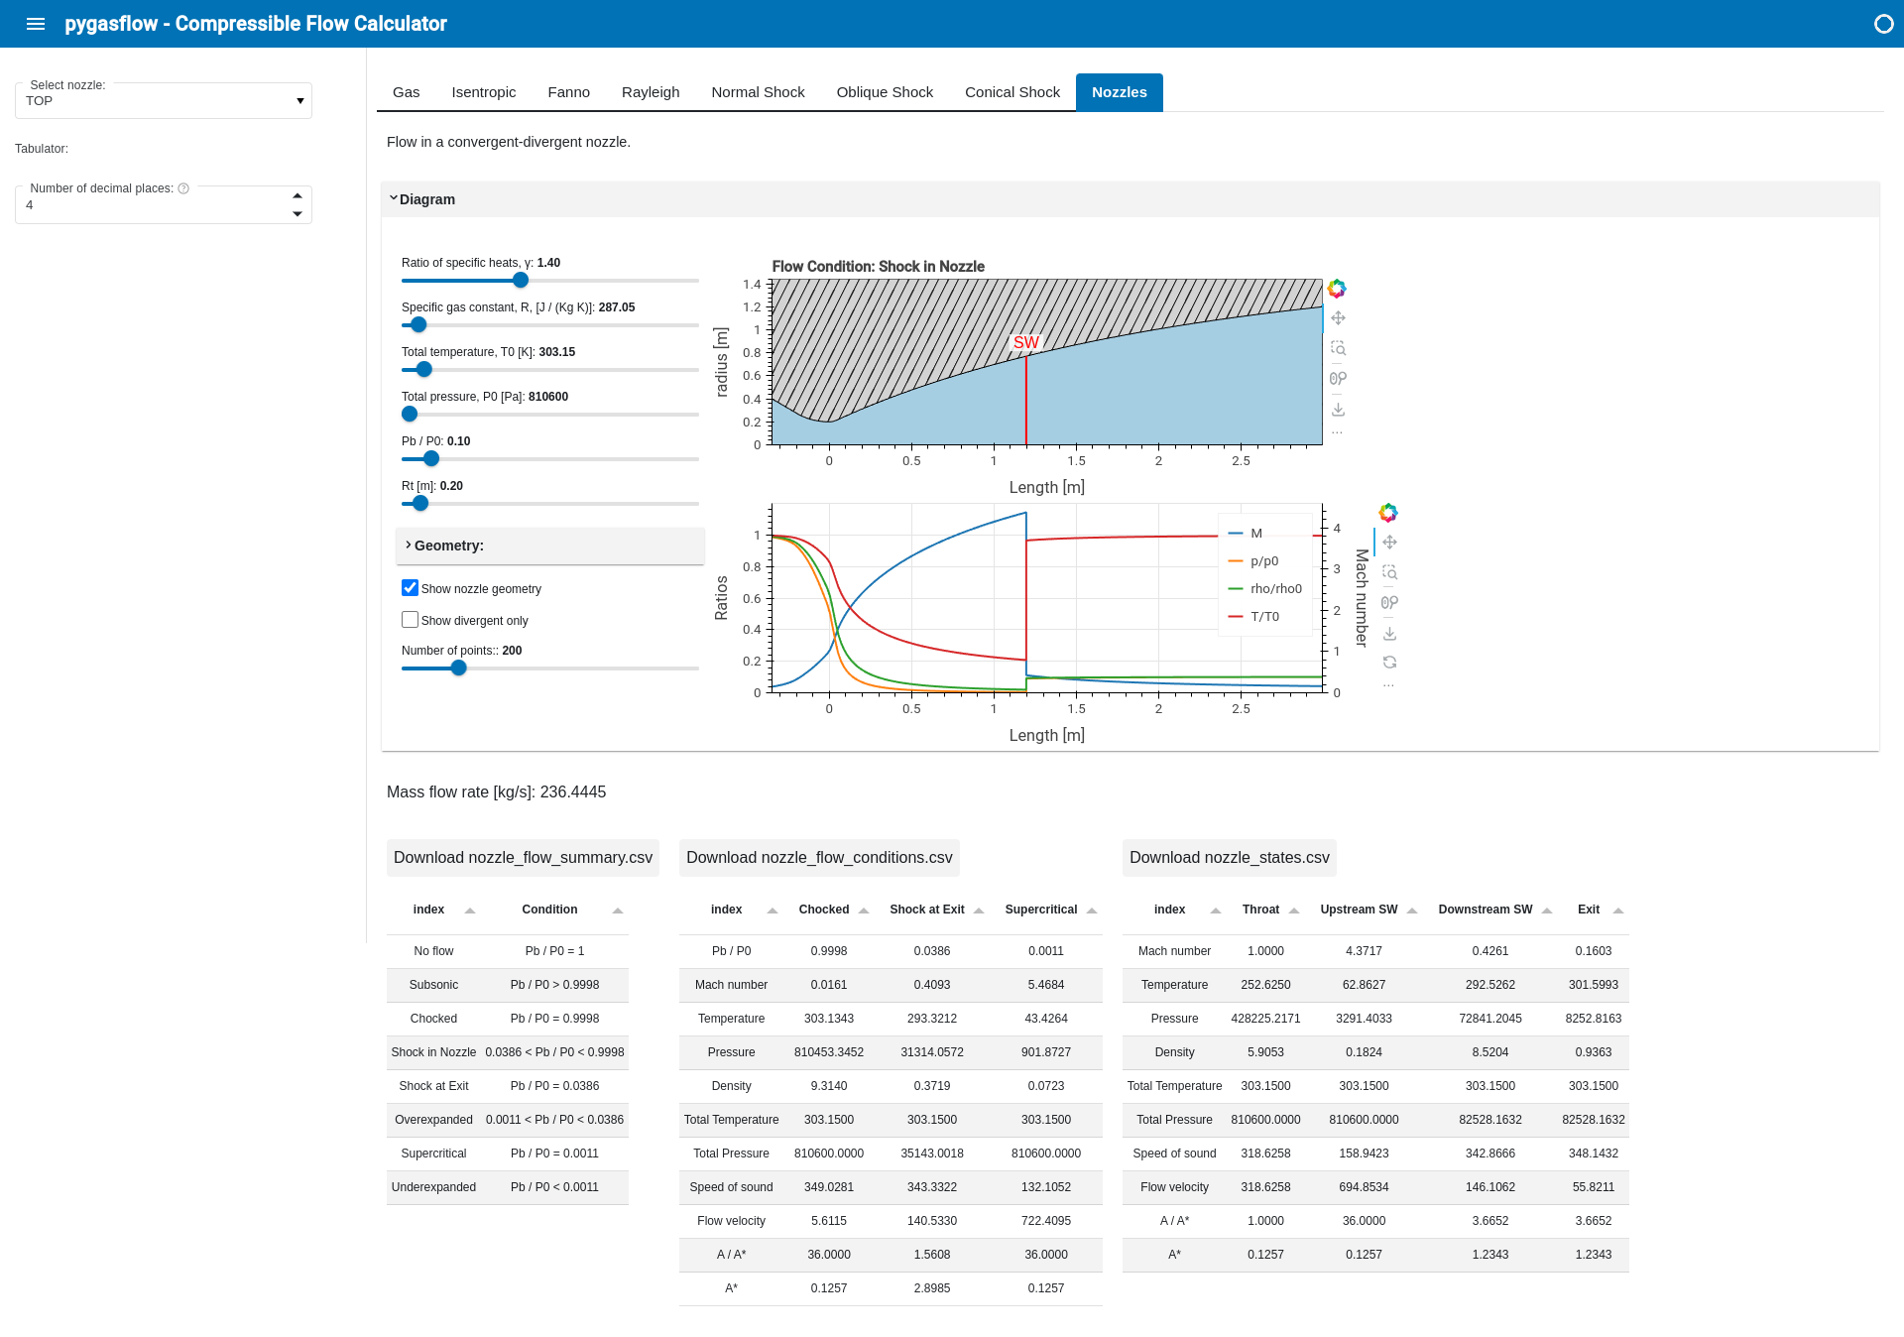Select Pan tool on nozzle geometry plot

point(1338,318)
